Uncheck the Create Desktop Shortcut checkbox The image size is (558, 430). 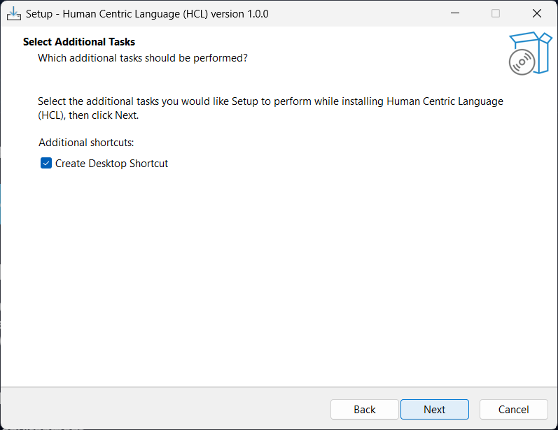tap(46, 164)
